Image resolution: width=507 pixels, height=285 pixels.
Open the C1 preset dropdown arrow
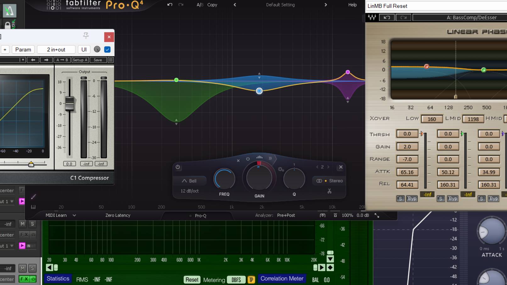[x=22, y=60]
